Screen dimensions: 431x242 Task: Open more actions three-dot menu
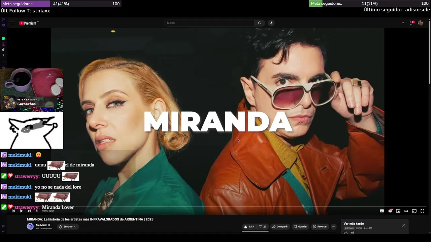point(334,227)
